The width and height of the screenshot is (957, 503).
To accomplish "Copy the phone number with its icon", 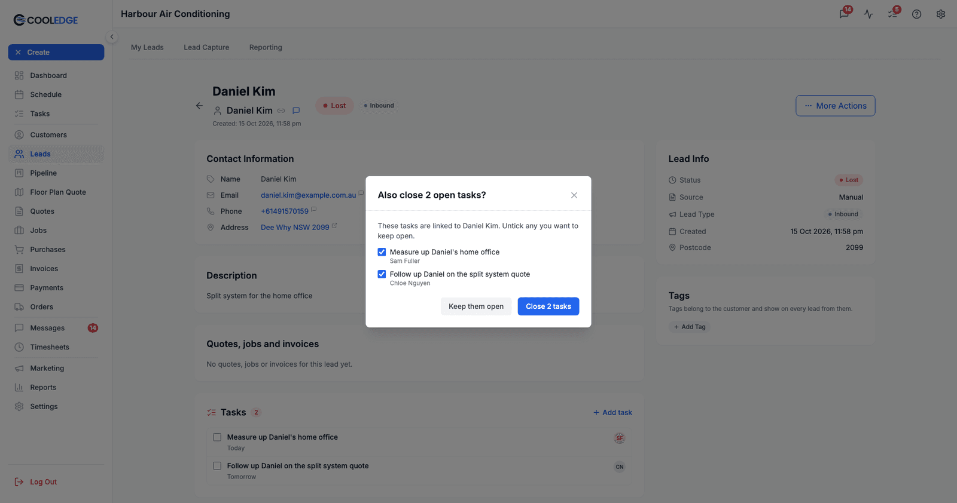I will pos(313,210).
